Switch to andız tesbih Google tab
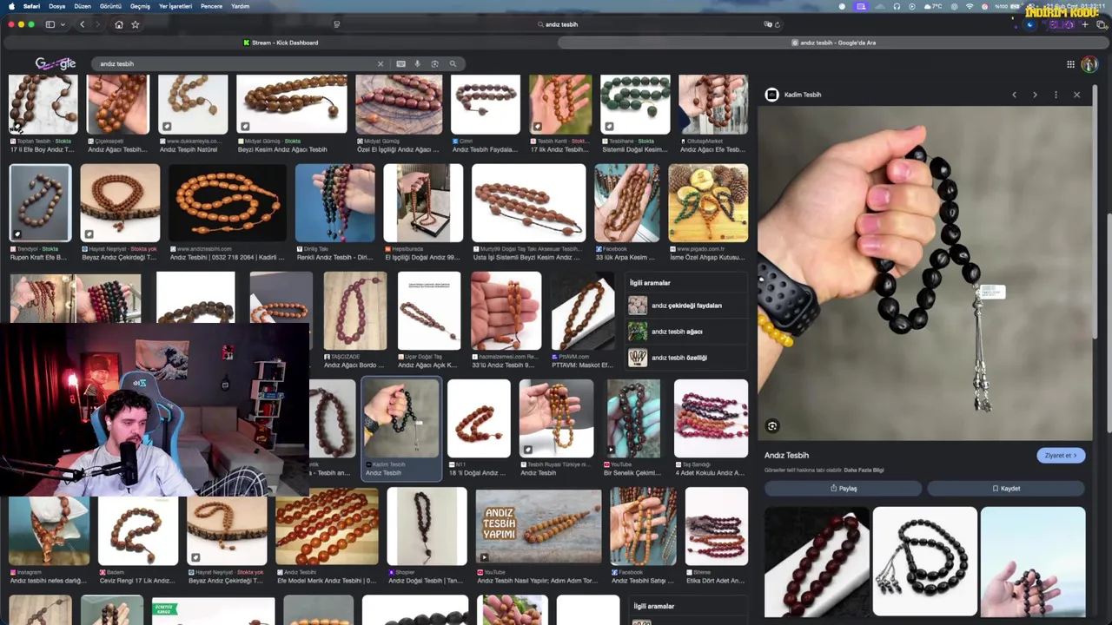The width and height of the screenshot is (1112, 625). pos(833,43)
